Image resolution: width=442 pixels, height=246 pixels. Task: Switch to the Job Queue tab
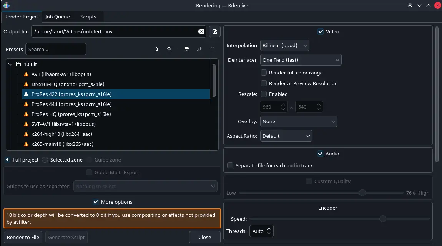(58, 17)
